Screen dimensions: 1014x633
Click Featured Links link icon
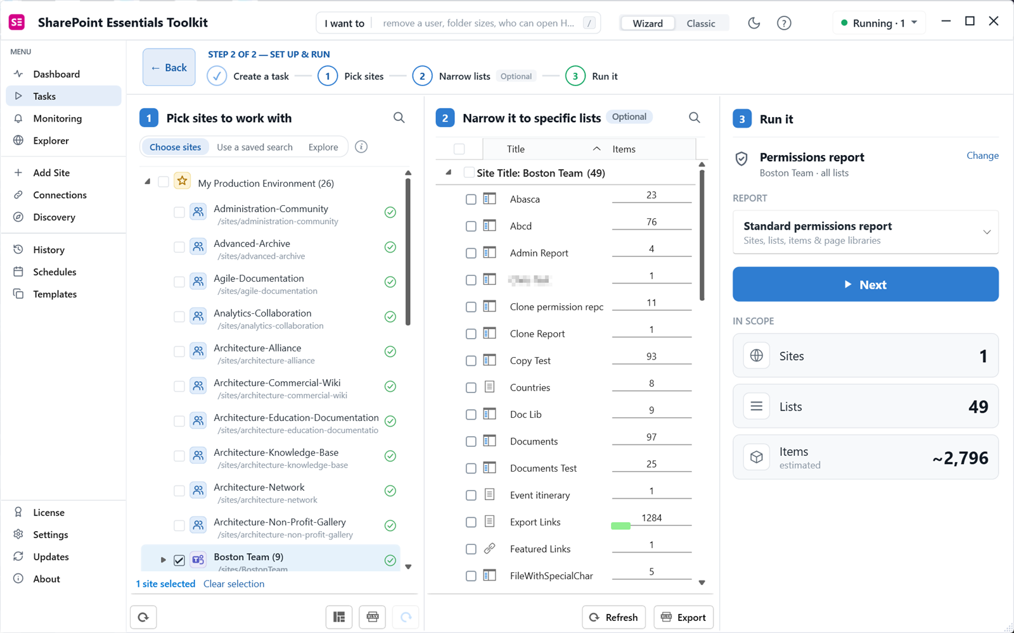click(x=489, y=549)
